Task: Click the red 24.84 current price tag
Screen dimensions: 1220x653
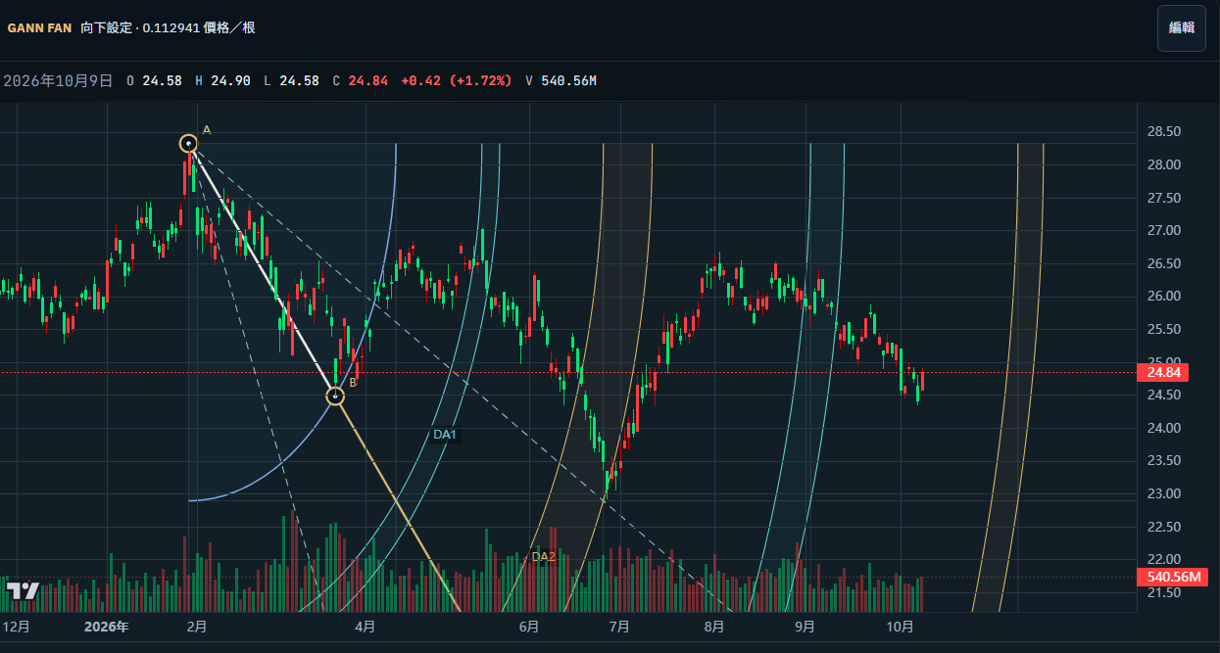Action: click(1162, 372)
